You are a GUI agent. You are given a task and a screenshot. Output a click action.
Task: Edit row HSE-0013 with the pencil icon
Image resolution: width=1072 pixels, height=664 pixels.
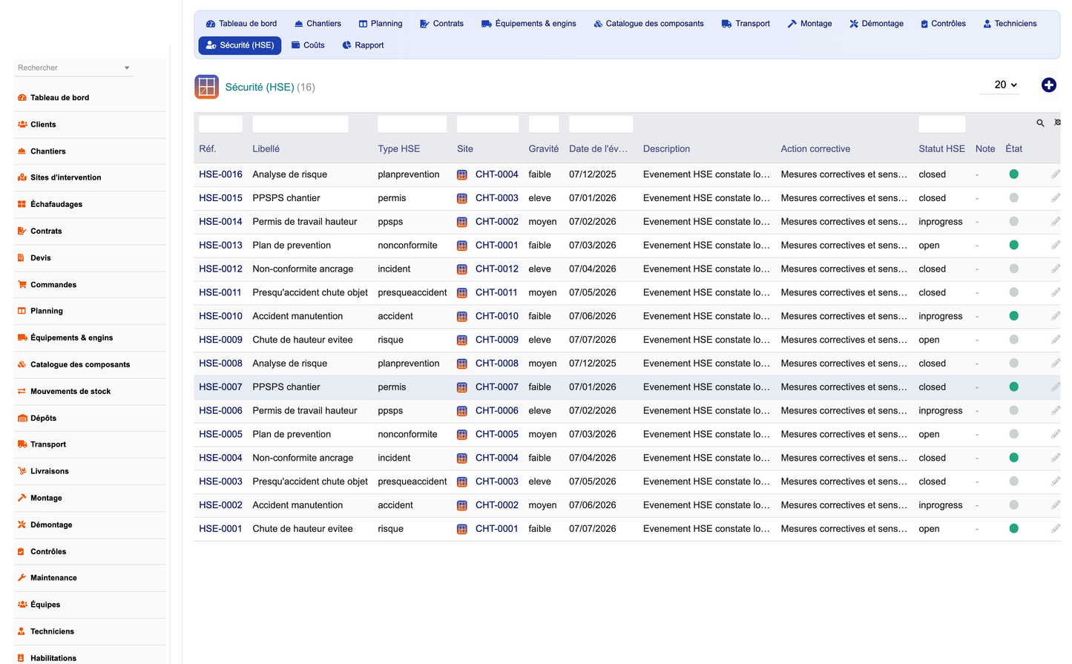tap(1056, 246)
